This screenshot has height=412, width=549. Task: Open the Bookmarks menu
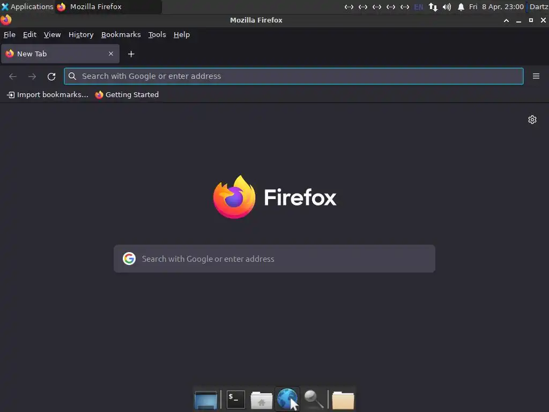tap(121, 35)
